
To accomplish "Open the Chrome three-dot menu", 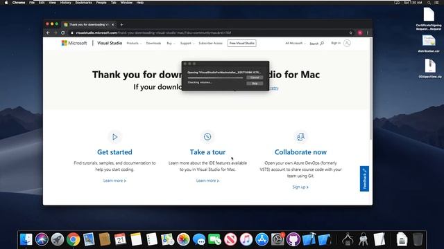I will 368,33.
